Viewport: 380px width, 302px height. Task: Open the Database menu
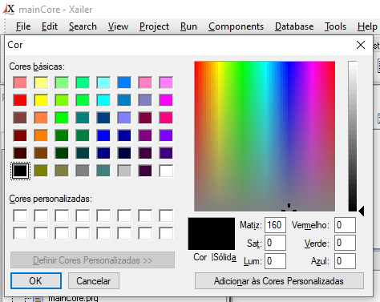point(294,26)
